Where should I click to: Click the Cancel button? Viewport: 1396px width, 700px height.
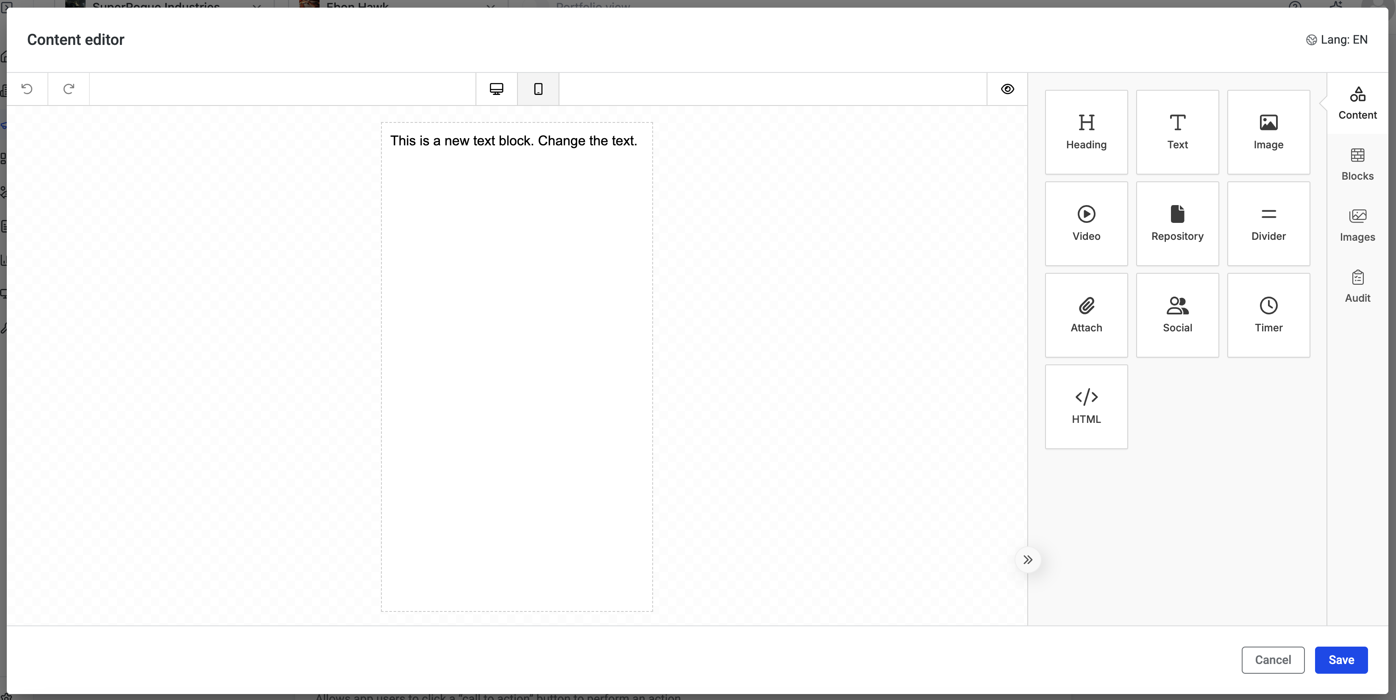coord(1272,660)
